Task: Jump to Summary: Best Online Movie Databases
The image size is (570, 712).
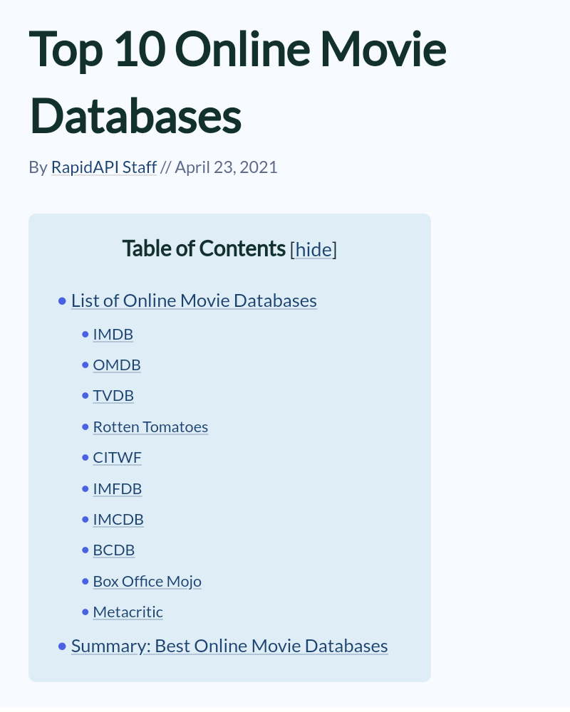Action: pyautogui.click(x=229, y=646)
